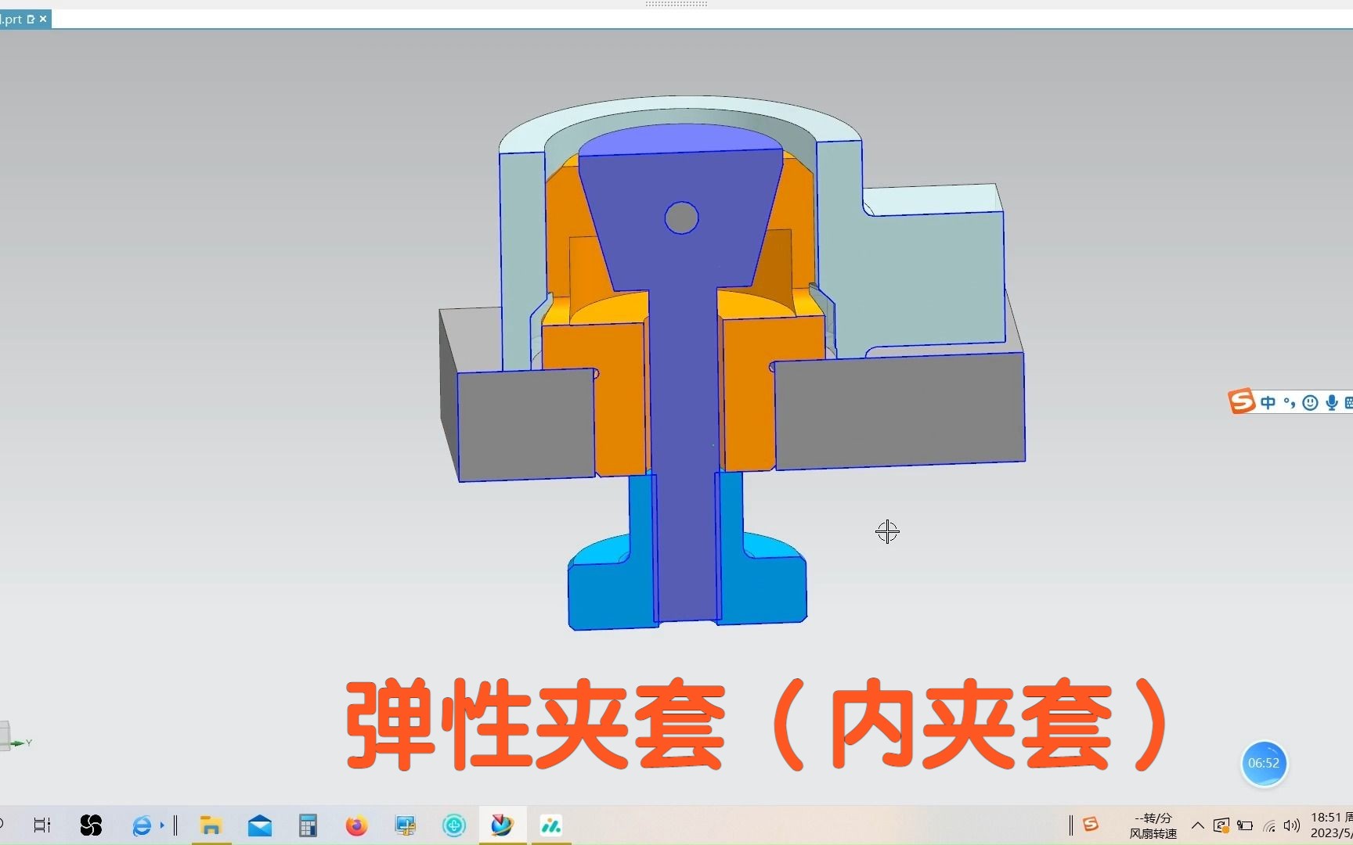Open Internet Explorer from taskbar

coord(142,825)
